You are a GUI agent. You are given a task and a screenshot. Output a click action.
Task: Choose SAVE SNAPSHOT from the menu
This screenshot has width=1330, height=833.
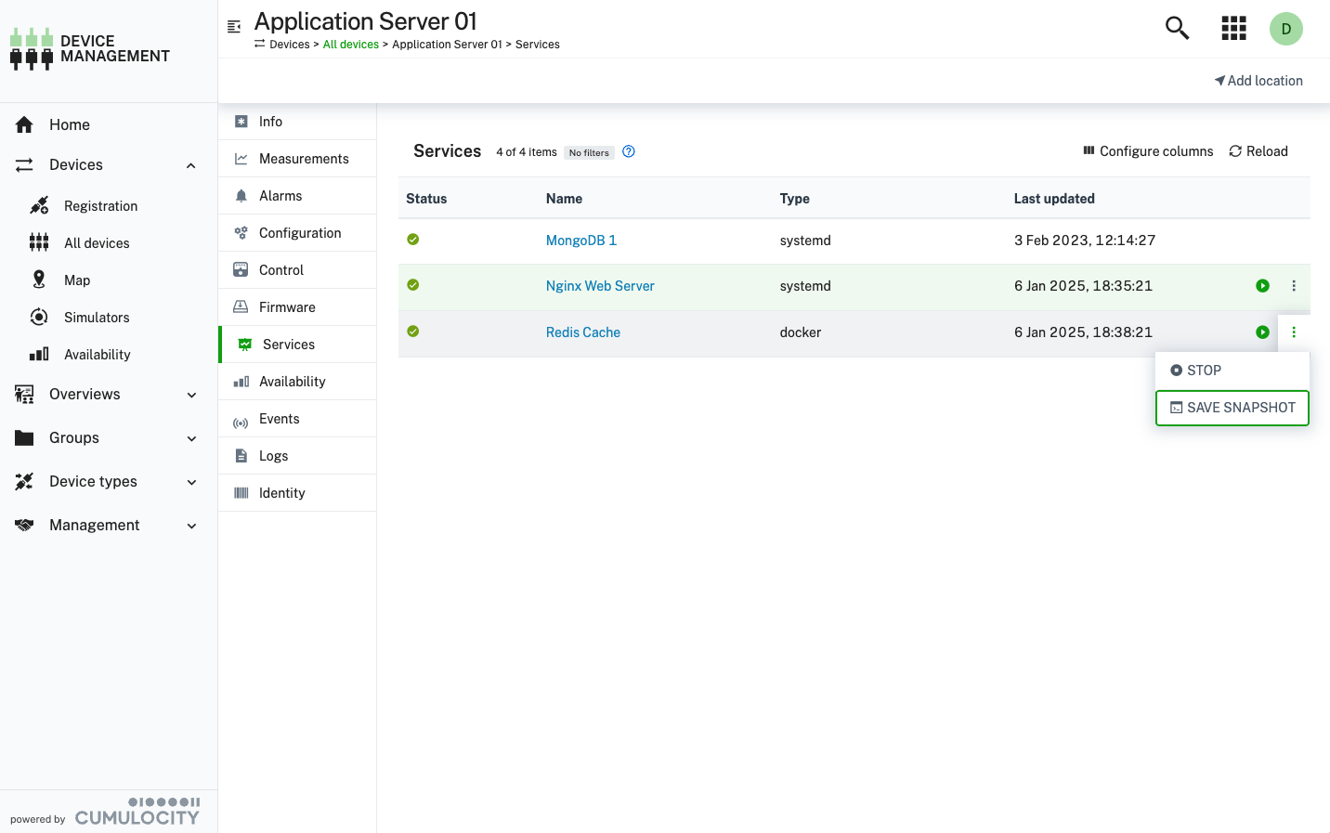click(1232, 408)
